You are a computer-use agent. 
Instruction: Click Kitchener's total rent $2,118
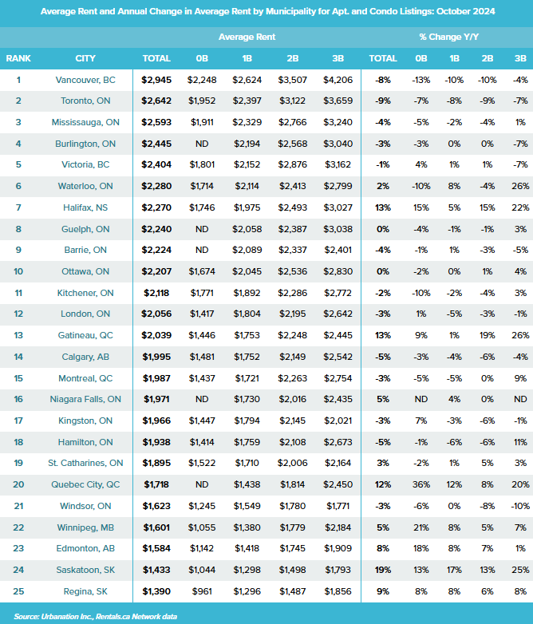coord(156,293)
